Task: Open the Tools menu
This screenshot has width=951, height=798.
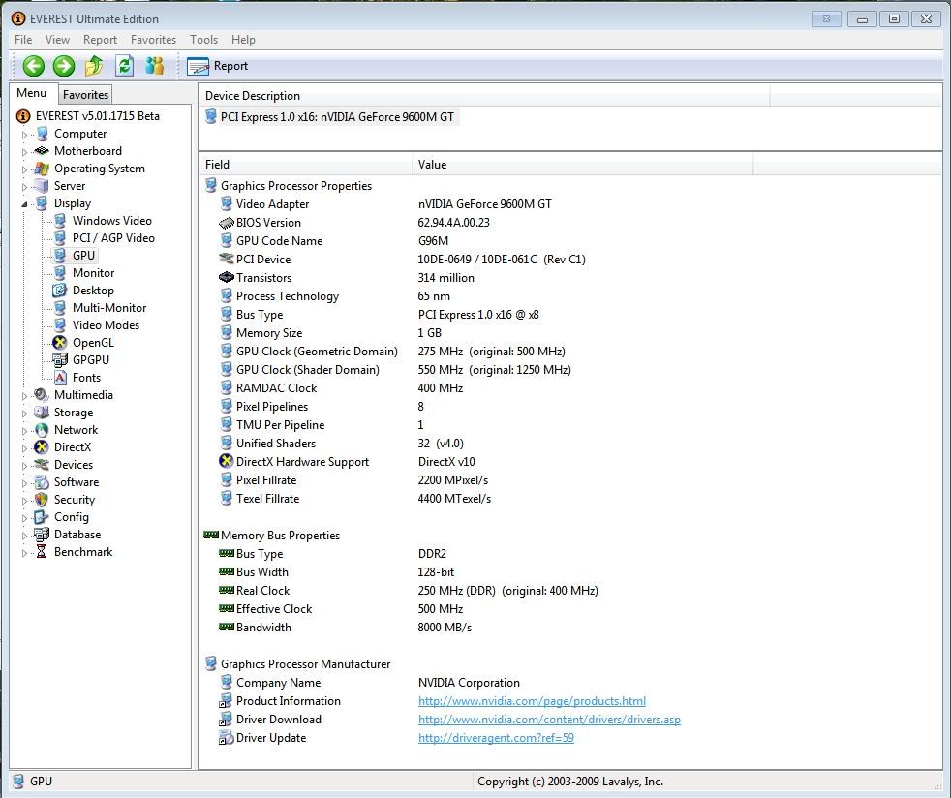Action: click(203, 40)
